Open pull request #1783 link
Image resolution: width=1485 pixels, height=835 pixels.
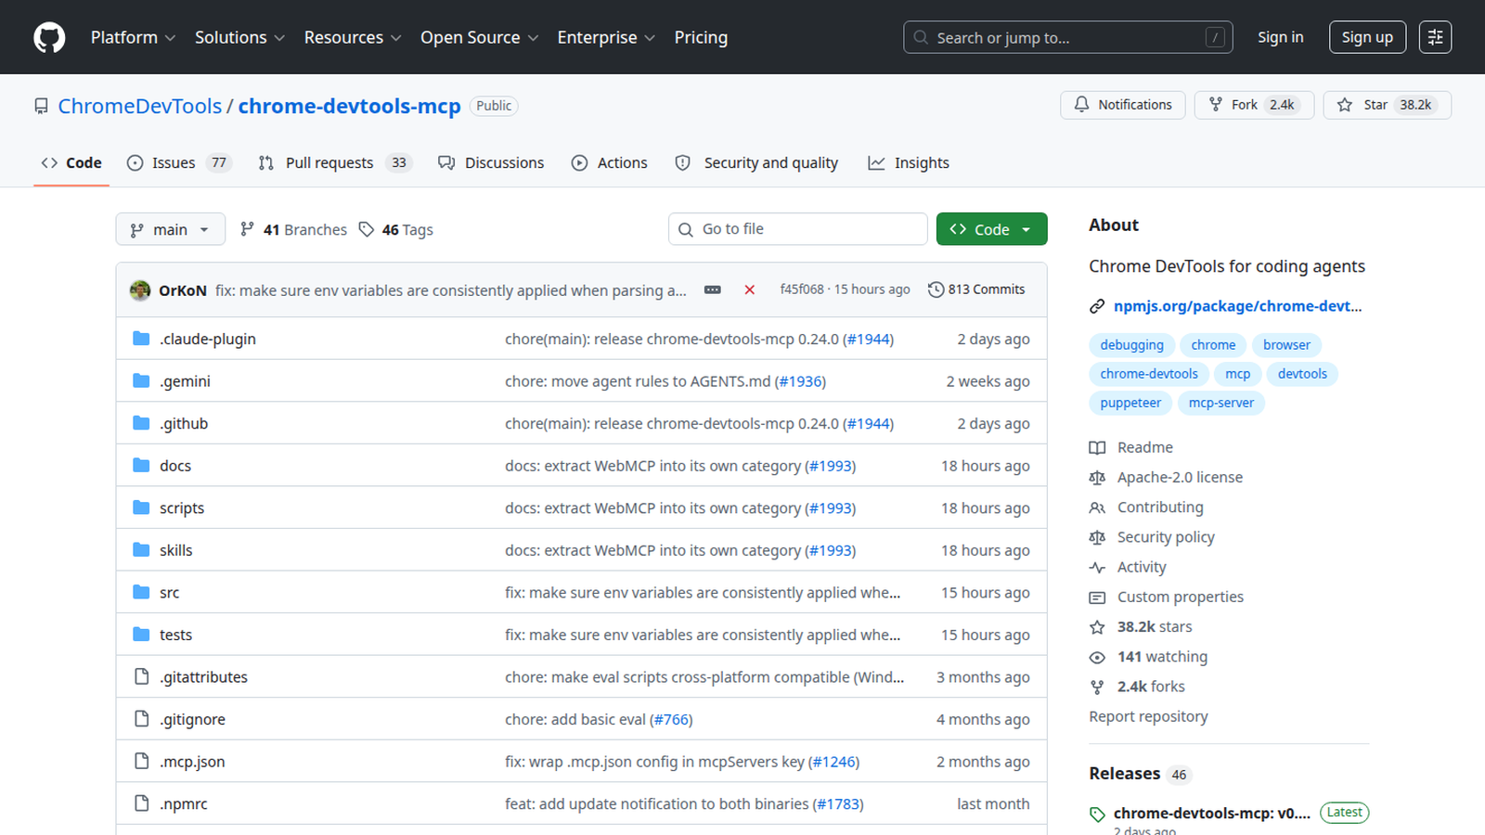click(x=838, y=803)
